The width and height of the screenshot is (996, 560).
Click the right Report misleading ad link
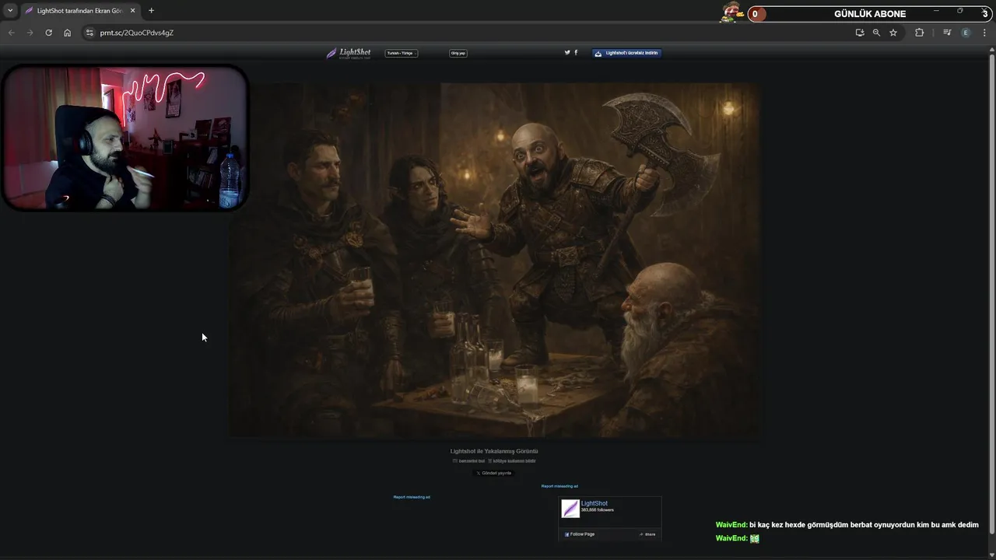click(559, 486)
